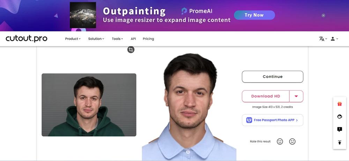The height and width of the screenshot is (161, 349).
Task: Expand the Download HD options arrow
Action: coord(296,96)
